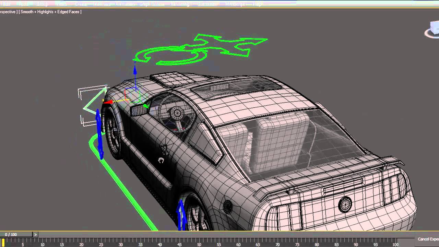This screenshot has height=247, width=439.
Task: Open the Graph Editors menu
Action: [x=152, y=4]
